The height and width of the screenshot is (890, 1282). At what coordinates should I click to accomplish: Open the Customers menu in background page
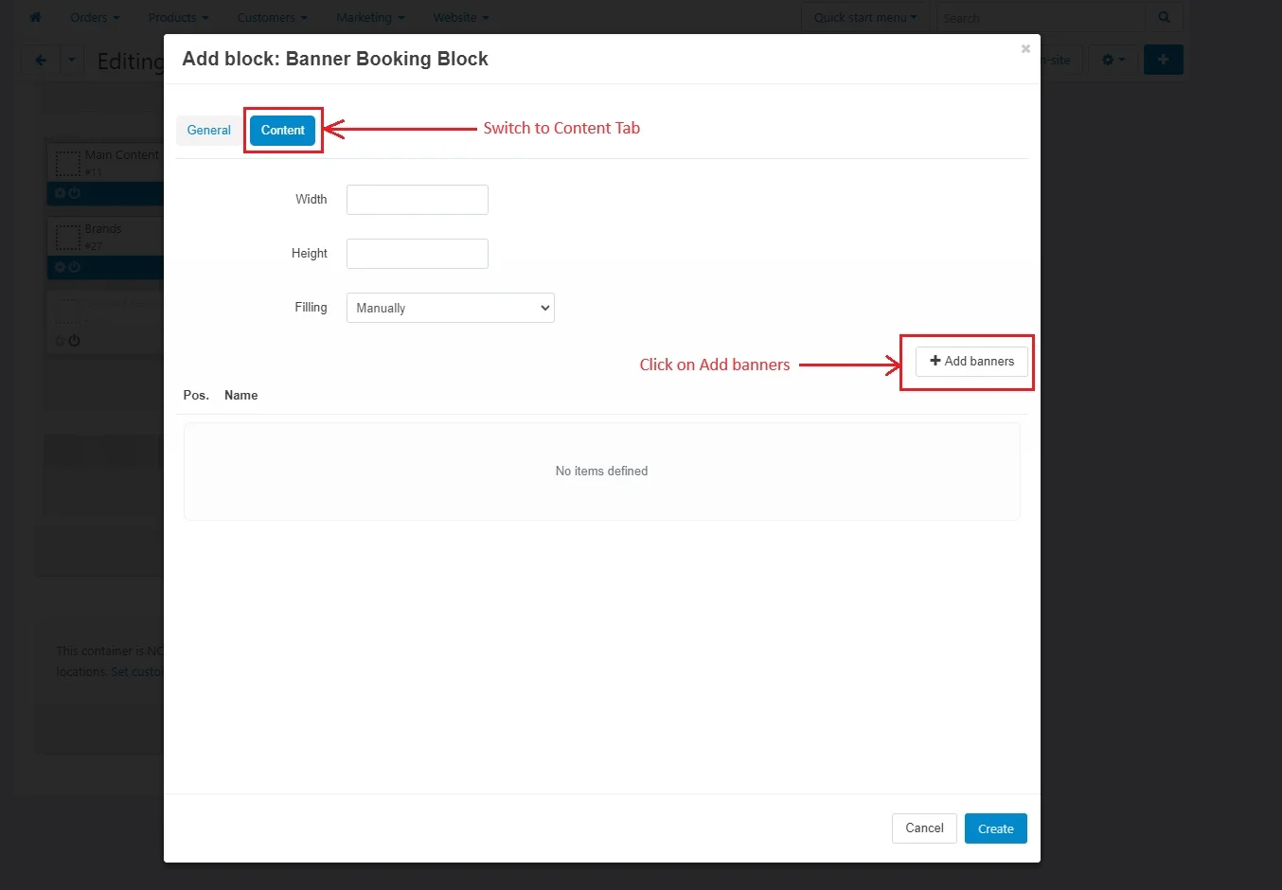click(272, 17)
